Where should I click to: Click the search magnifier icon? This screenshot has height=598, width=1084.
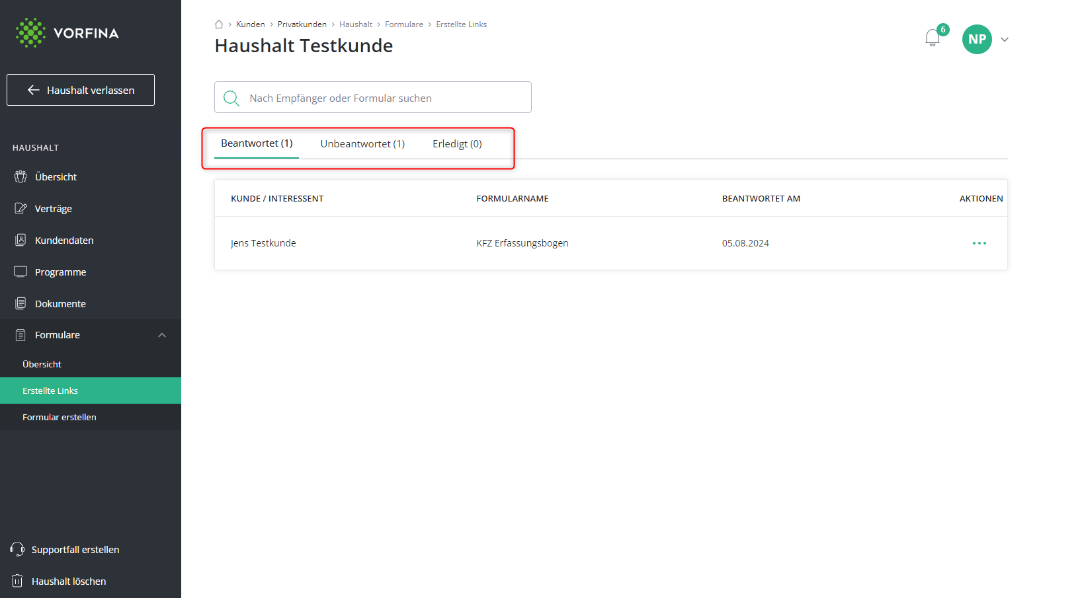(231, 98)
